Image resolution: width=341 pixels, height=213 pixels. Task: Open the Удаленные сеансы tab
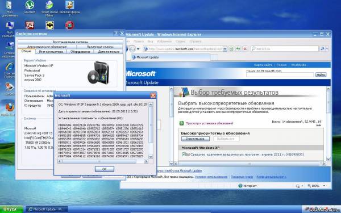100,47
